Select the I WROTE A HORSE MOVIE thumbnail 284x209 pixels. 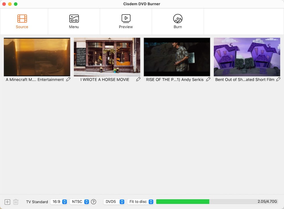[x=107, y=57]
